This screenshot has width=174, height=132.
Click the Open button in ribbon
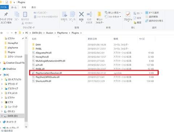point(138,13)
